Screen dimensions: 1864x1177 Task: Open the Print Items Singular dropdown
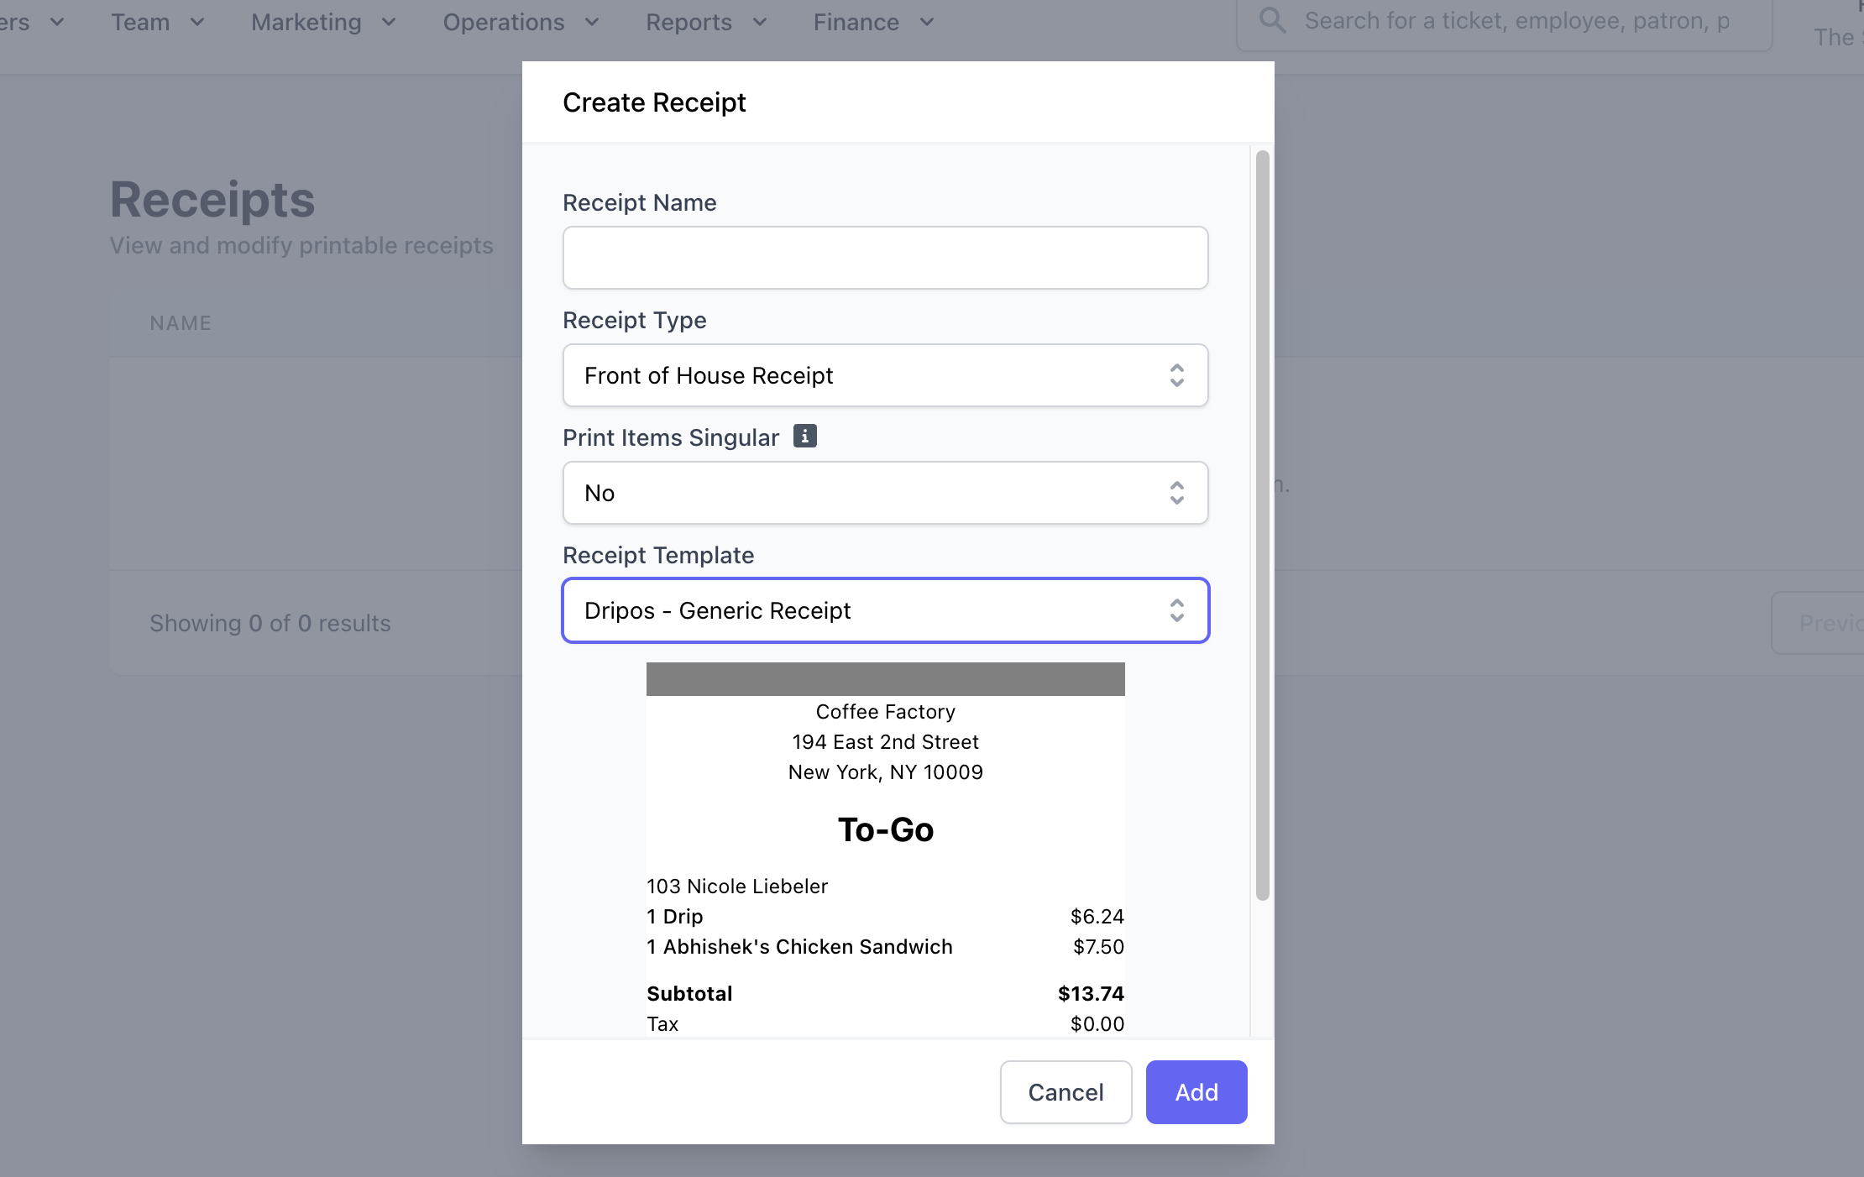(x=885, y=493)
